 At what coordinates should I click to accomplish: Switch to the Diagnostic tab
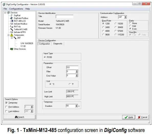pos(58,43)
